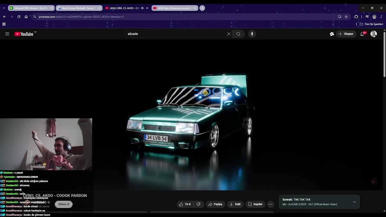
Task: Open more actions three-dot menu
Action: point(271,204)
